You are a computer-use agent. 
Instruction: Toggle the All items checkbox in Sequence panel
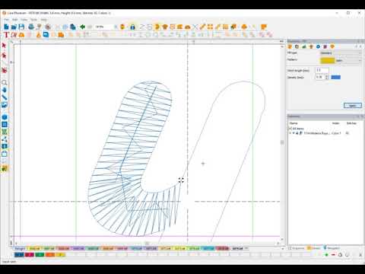pos(290,129)
